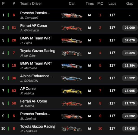Viewport: 138px width, 135px height.
Task: Click the #5 Porsche Penske car icon
Action: pos(72,116)
